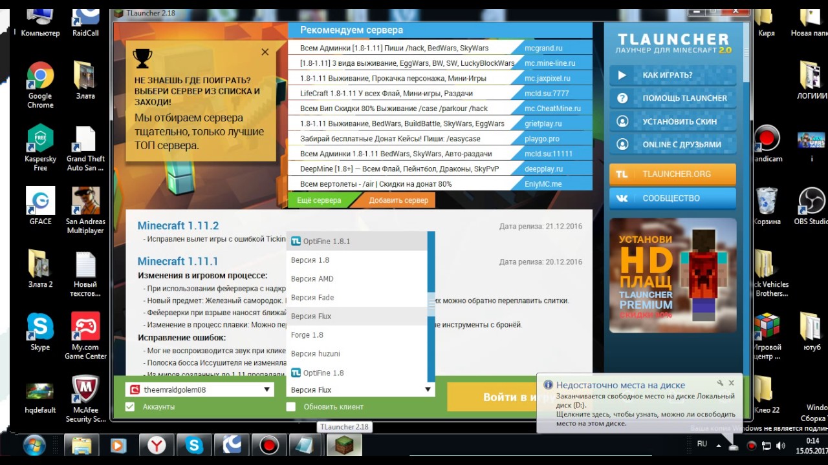
Task: Open the КАК ИГРАТЬ? help button
Action: (x=673, y=75)
